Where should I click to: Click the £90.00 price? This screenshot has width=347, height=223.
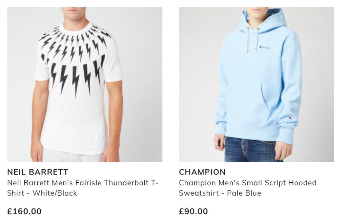click(x=193, y=211)
